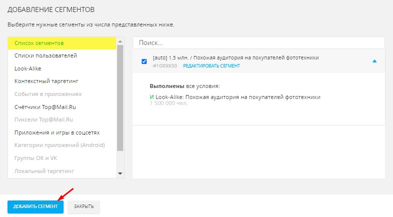Uncheck the photo buyers segment checkbox

[144, 61]
